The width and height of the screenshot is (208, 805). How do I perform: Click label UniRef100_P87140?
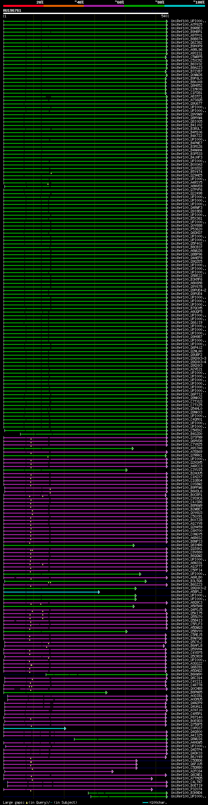(x=187, y=717)
